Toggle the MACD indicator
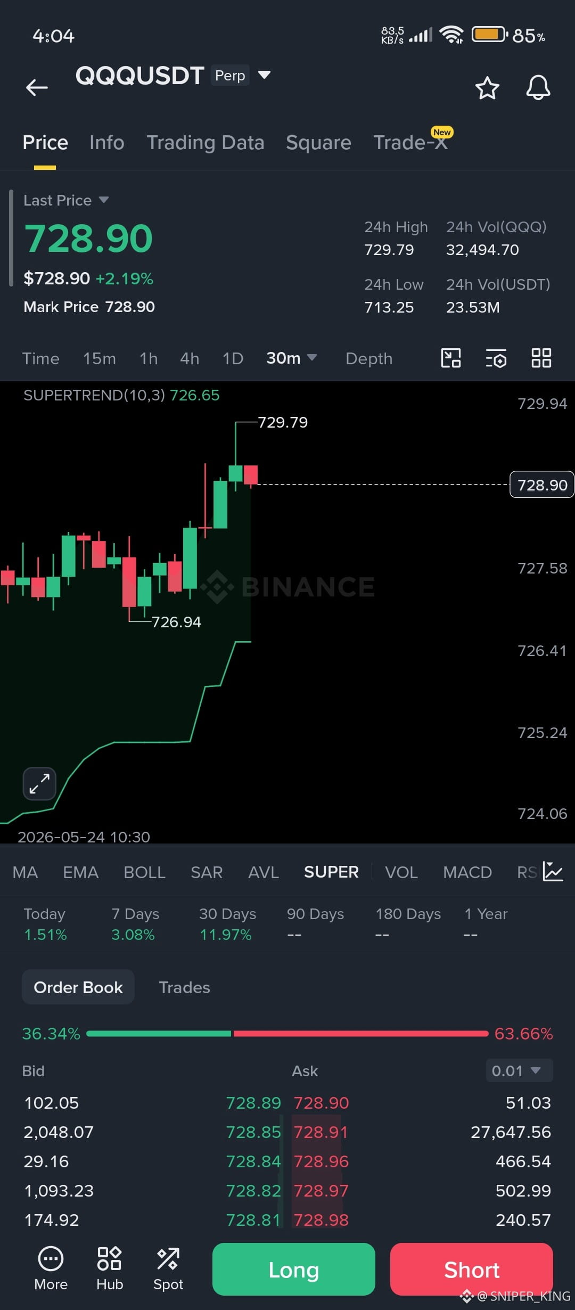 point(467,872)
